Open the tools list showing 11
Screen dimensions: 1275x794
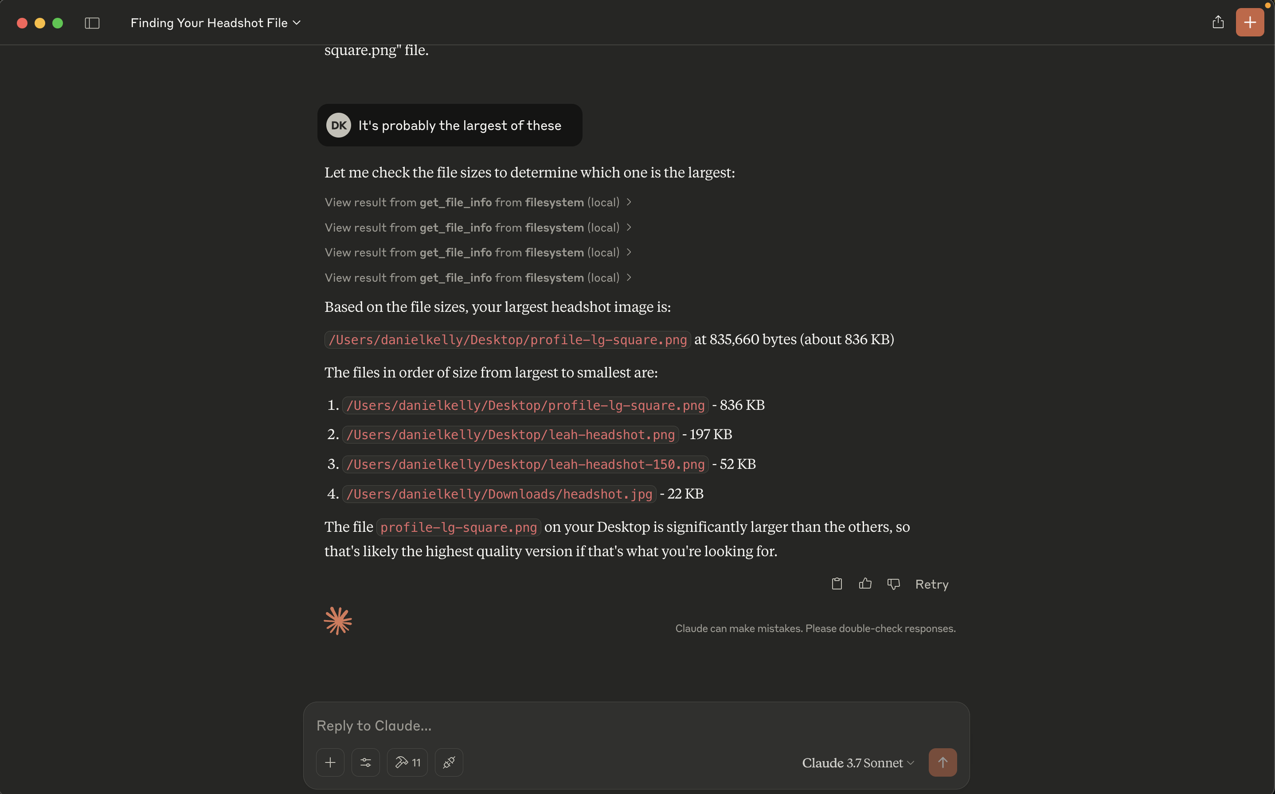pos(407,763)
